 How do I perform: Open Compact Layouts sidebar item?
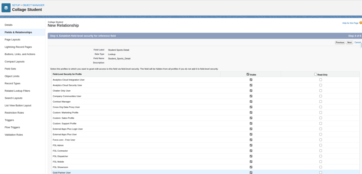click(x=14, y=61)
